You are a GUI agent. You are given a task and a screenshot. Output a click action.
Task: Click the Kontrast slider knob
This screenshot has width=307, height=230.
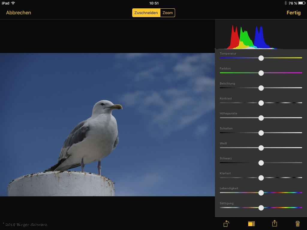261,103
